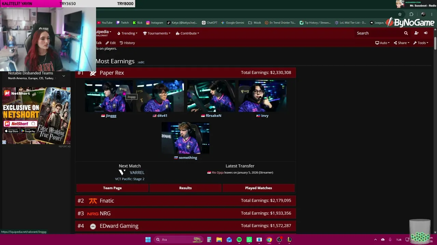The width and height of the screenshot is (437, 245).
Task: Click the Paper Rex team logo
Action: click(x=93, y=73)
